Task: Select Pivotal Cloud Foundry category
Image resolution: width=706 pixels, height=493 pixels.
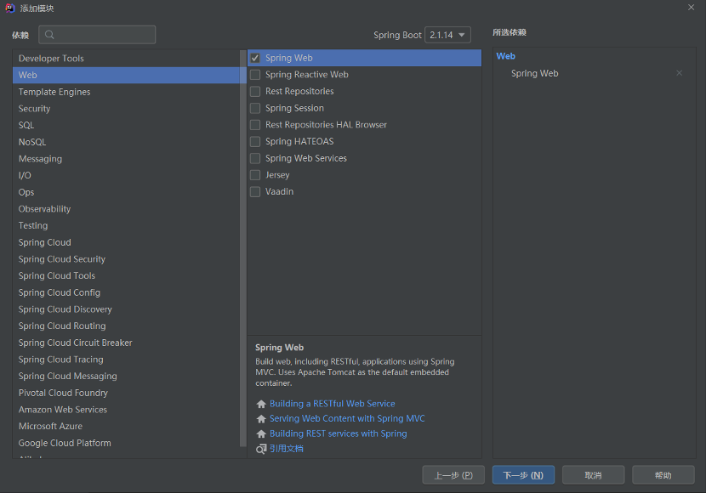Action: 127,393
